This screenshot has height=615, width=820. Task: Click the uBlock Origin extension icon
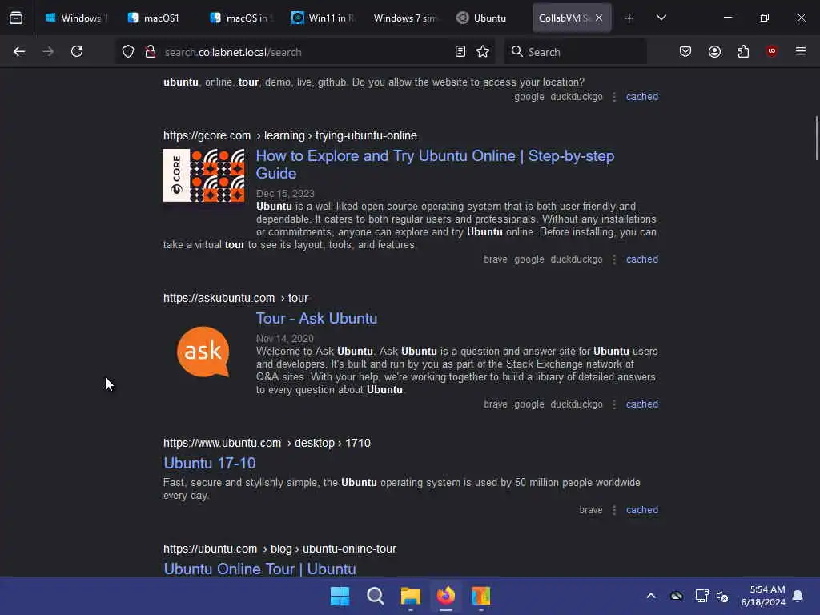click(772, 51)
